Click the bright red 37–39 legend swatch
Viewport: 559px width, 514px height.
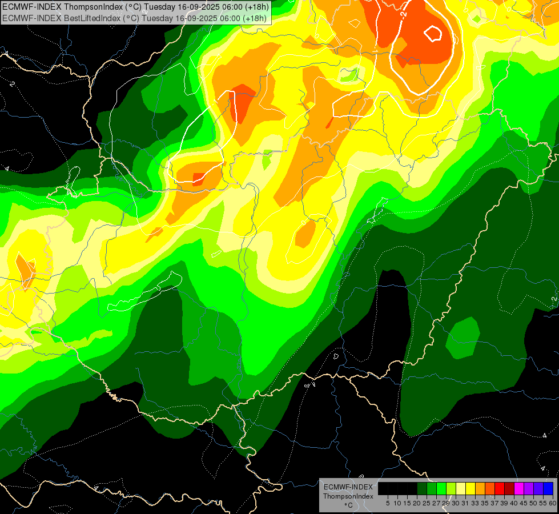pos(500,488)
